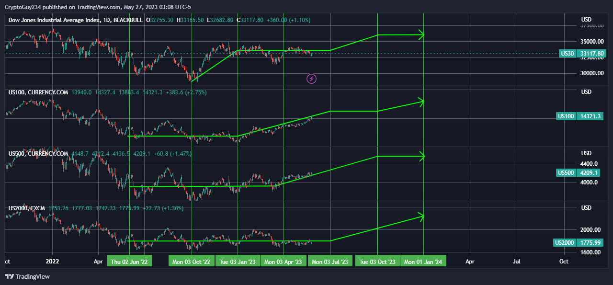This screenshot has width=613, height=285.
Task: Click the TradingView logo at bottom left
Action: (27, 276)
